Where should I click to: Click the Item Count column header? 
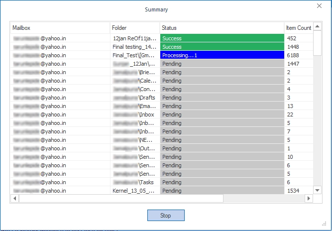tap(299, 28)
